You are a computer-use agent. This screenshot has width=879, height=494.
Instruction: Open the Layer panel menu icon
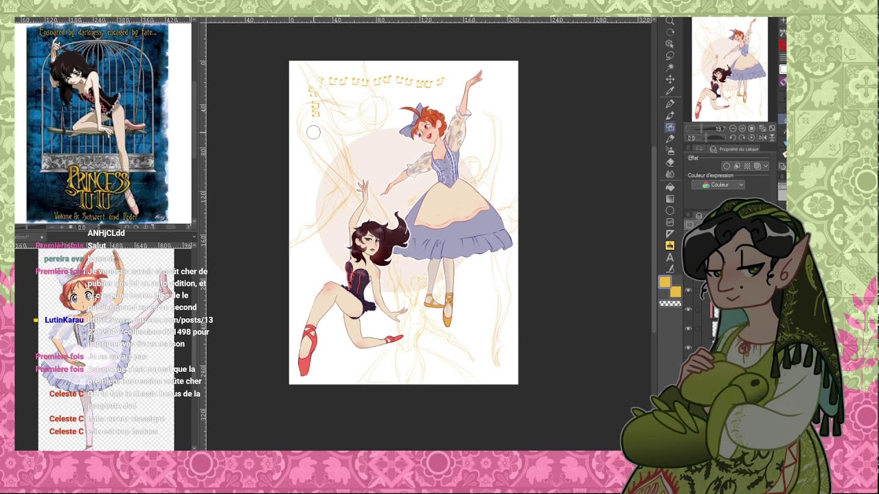[x=688, y=215]
